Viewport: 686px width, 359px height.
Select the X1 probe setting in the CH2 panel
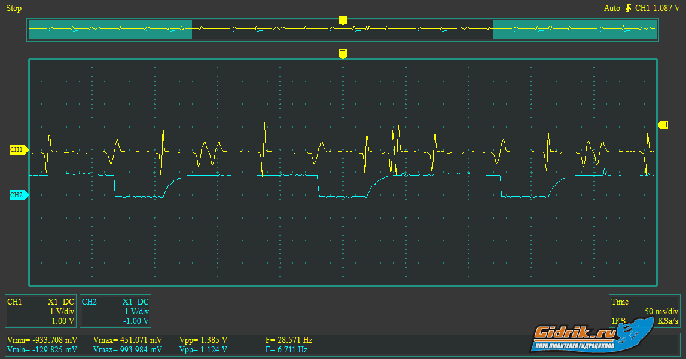click(127, 302)
